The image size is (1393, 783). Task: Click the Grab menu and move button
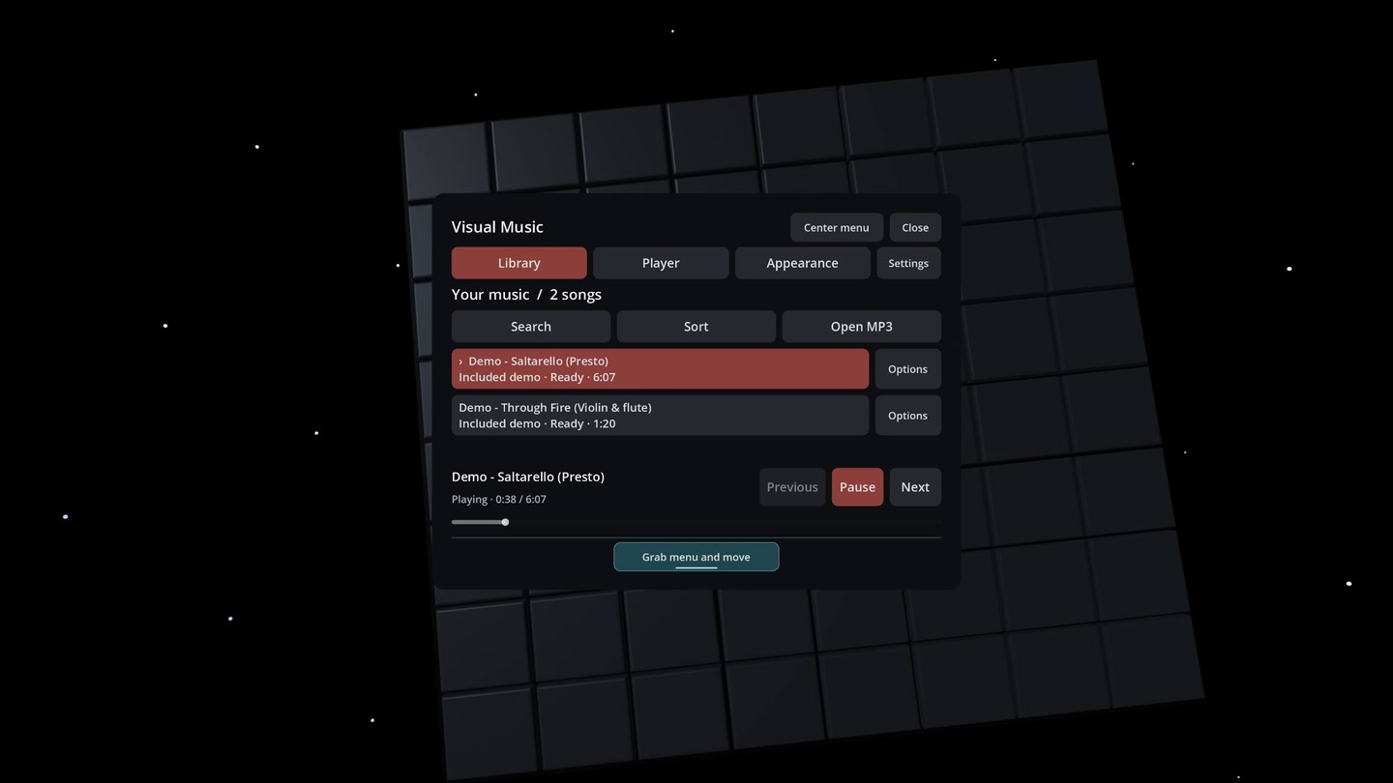pyautogui.click(x=696, y=557)
